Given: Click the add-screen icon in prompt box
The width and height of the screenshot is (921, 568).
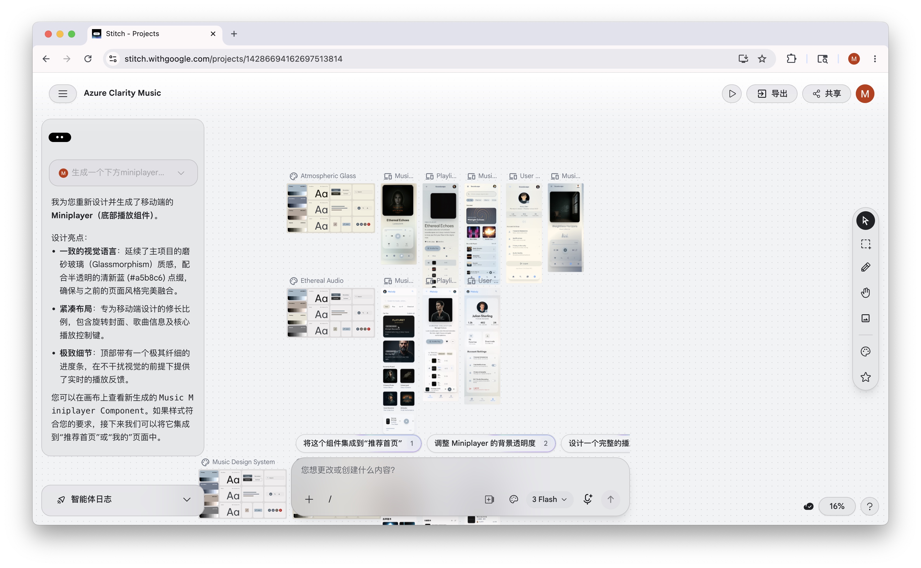Looking at the screenshot, I should point(489,499).
